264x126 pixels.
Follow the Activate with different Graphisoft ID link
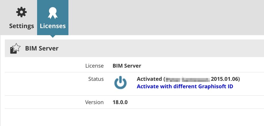(185, 86)
